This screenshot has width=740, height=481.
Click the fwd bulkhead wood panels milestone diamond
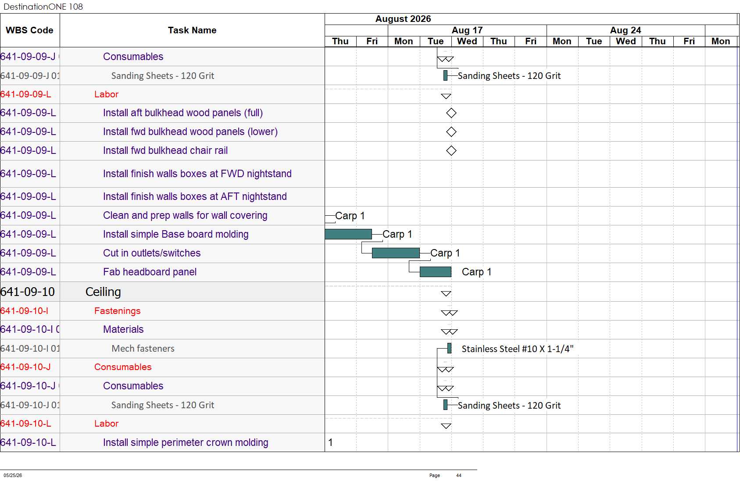click(451, 132)
